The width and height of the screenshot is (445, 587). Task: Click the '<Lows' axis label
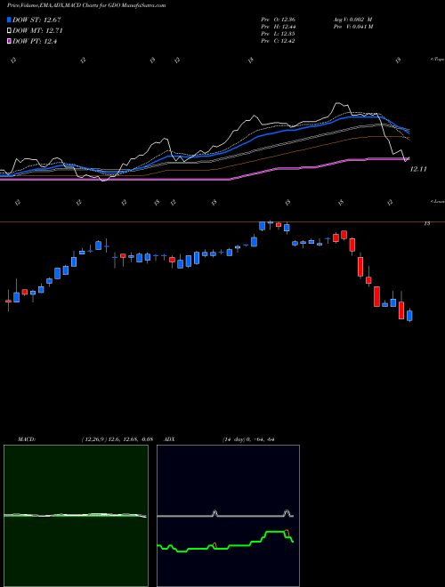tap(437, 201)
